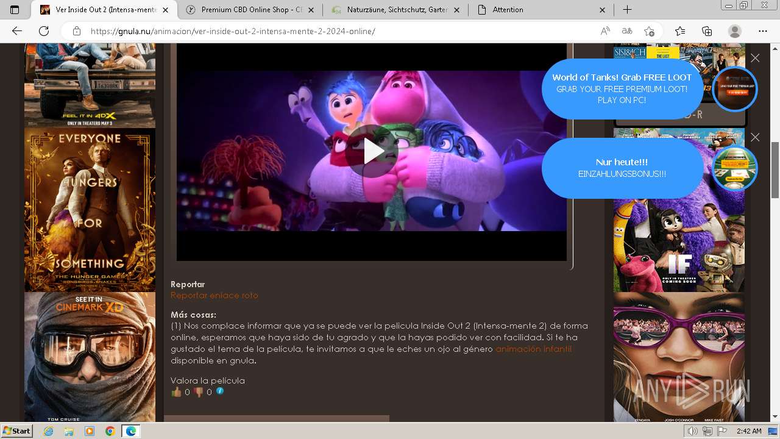The width and height of the screenshot is (780, 439).
Task: Open the animación infantil genre link
Action: pos(533,349)
